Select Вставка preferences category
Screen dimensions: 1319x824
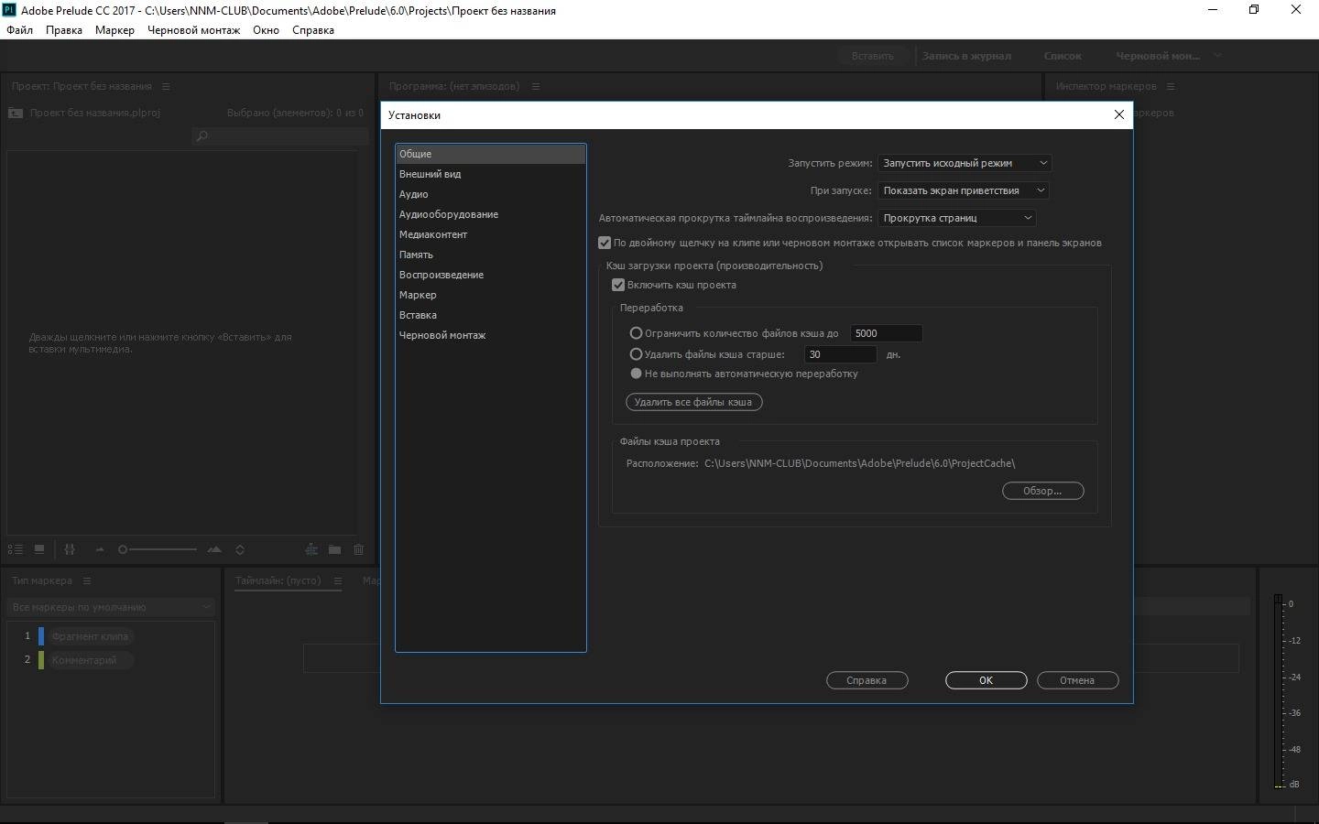click(491, 315)
